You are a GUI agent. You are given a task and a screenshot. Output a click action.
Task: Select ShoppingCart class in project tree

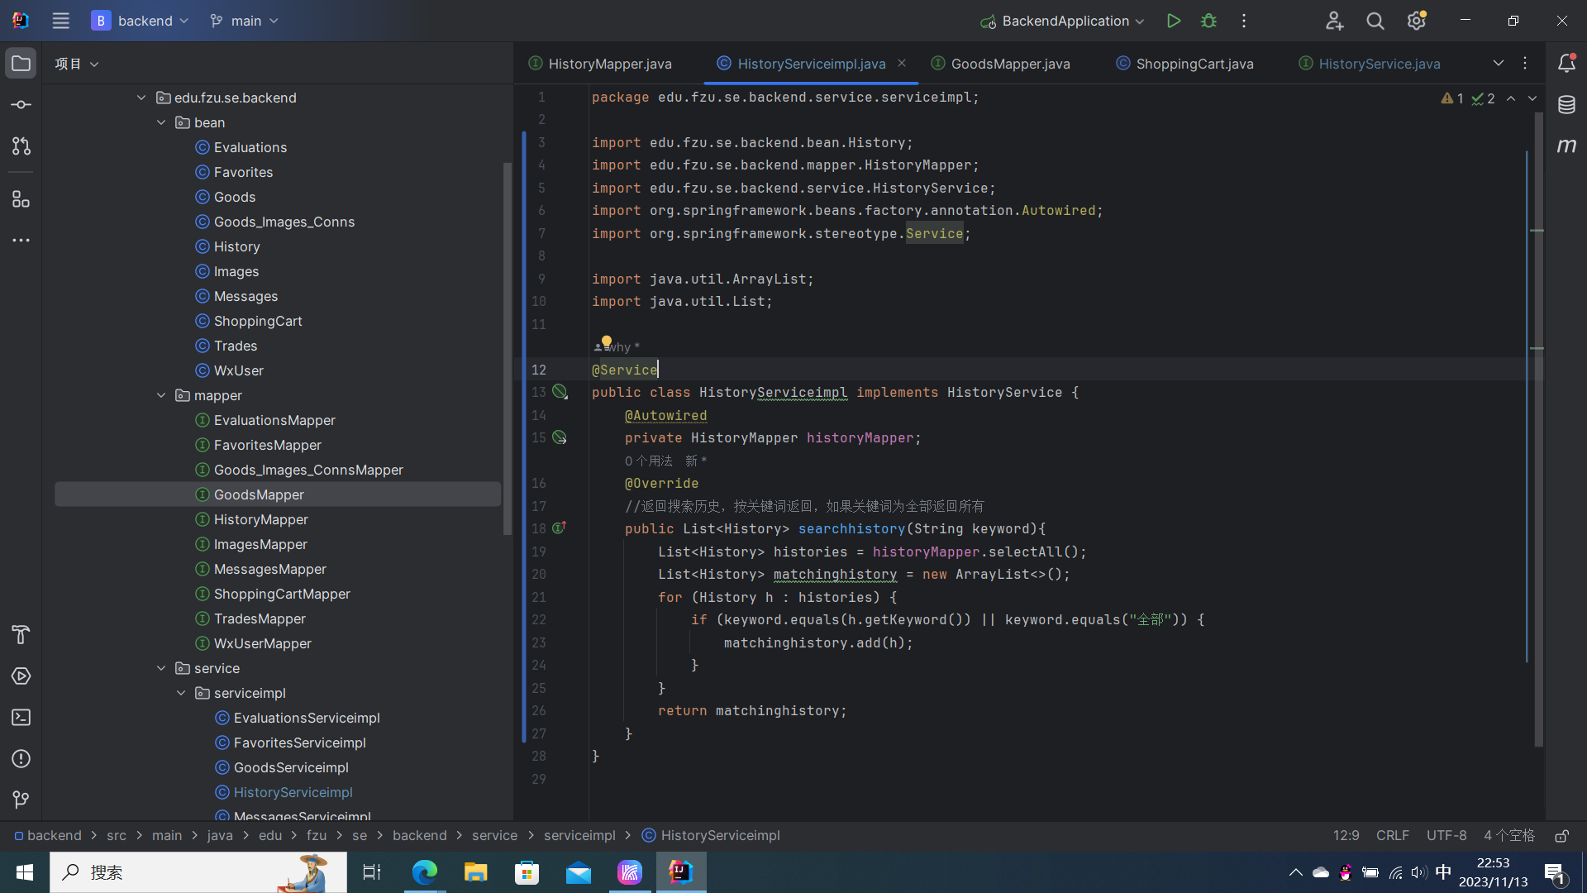258,321
